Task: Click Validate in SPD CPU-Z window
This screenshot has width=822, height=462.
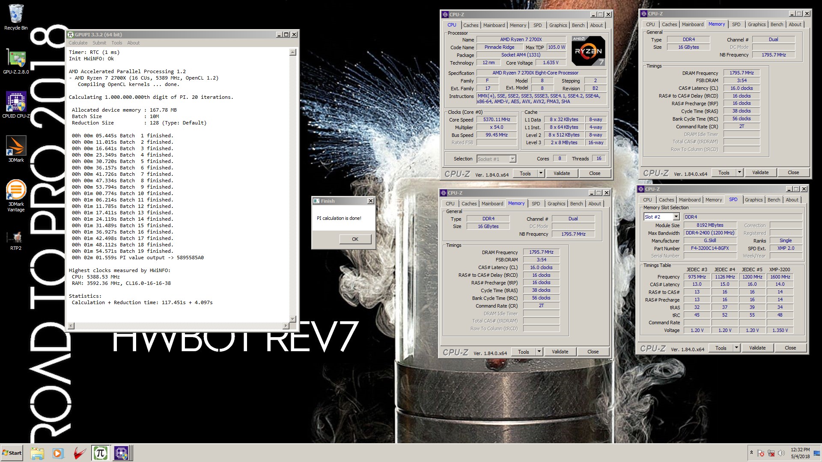Action: 757,348
